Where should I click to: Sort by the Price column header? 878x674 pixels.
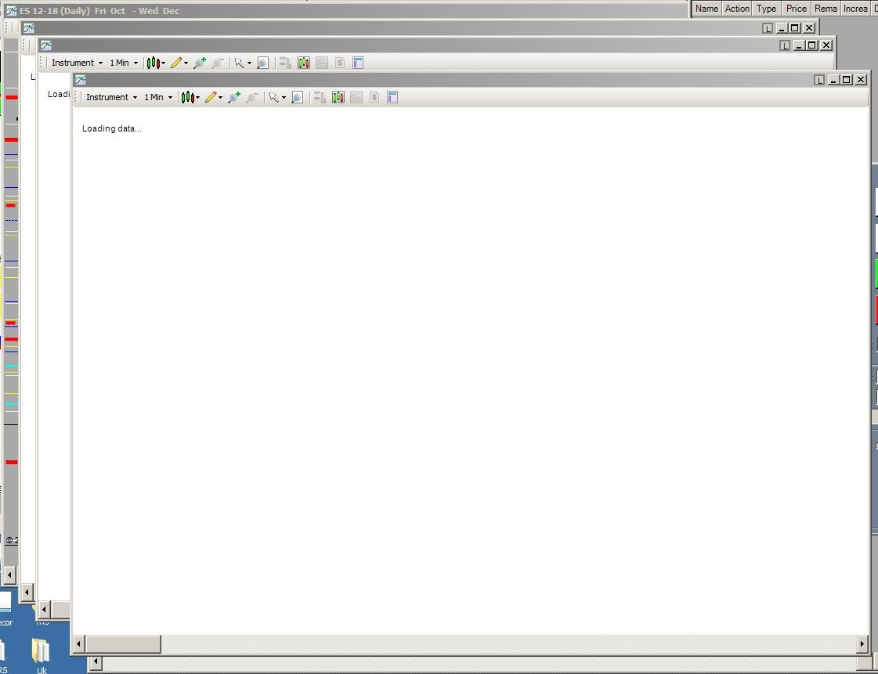(797, 9)
